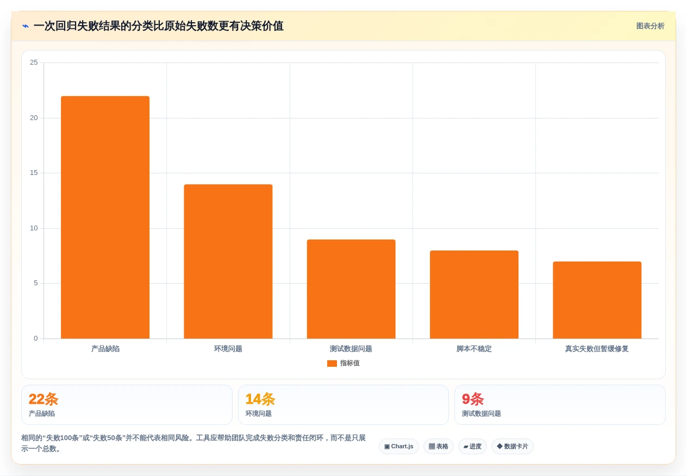Click the y-axis value 20

[x=34, y=118]
